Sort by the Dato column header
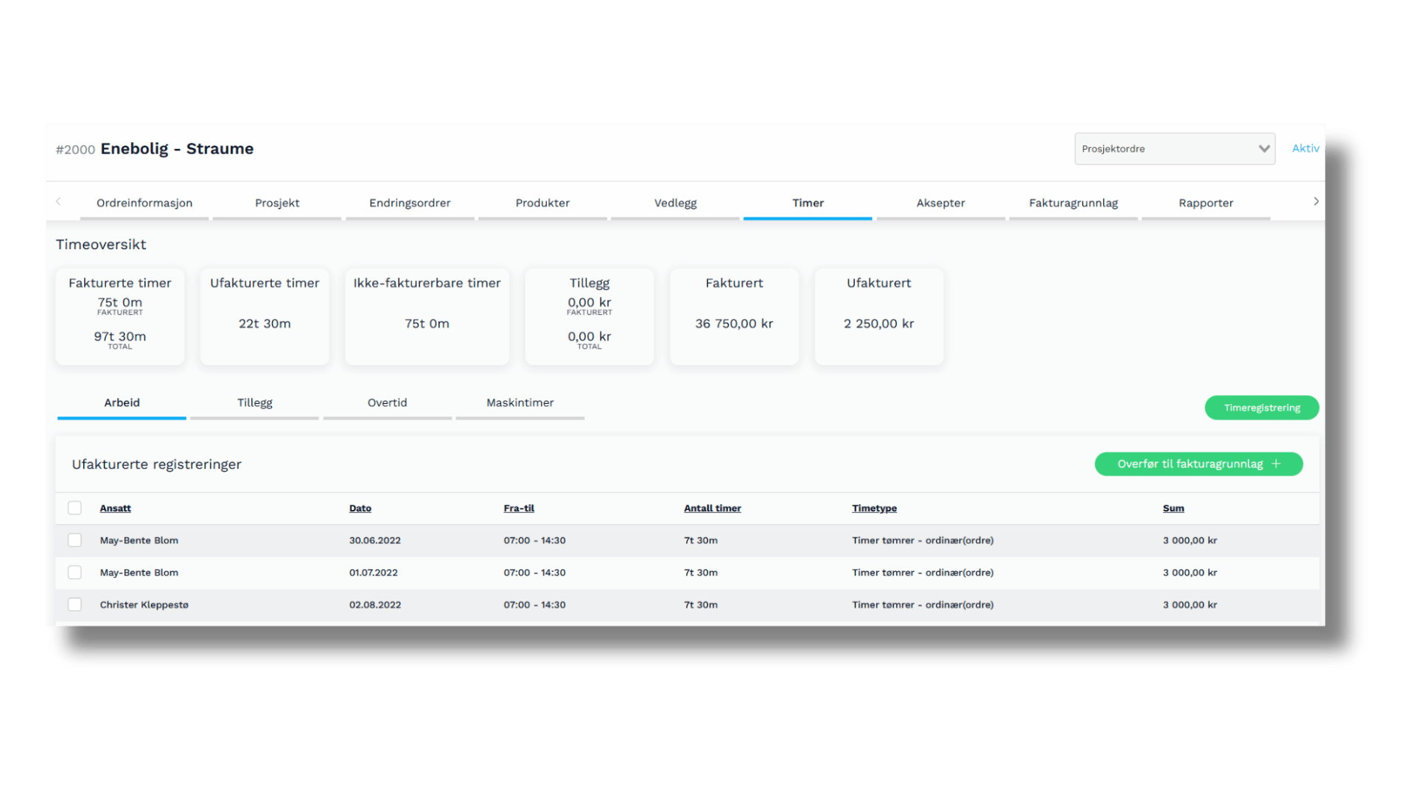The image size is (1415, 796). coord(360,508)
